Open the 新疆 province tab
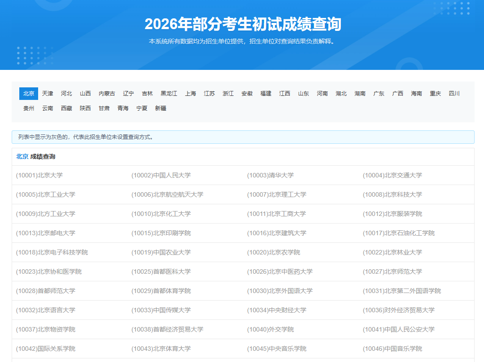Screen dimensions: 484x362 point(161,108)
